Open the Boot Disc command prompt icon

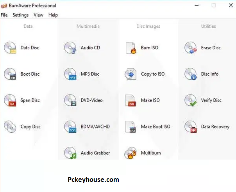pyautogui.click(x=10, y=74)
